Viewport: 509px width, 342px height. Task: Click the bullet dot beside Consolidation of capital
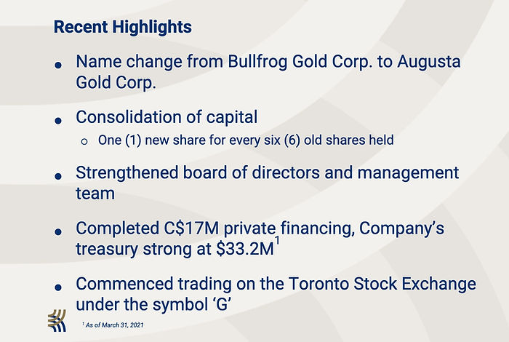point(58,121)
